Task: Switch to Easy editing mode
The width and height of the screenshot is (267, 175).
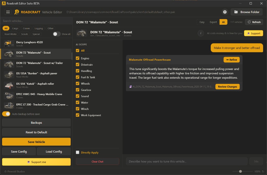Action: coord(202,22)
